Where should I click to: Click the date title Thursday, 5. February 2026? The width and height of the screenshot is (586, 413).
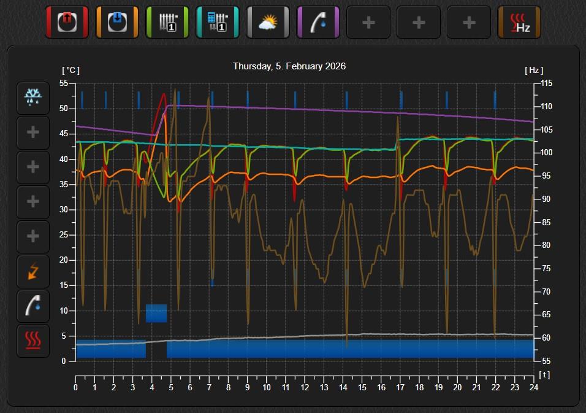pos(289,66)
